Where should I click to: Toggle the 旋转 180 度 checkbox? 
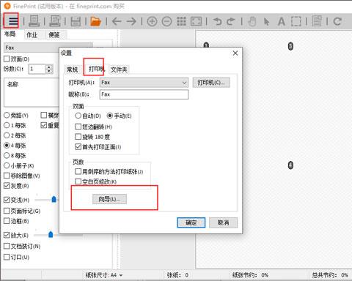tap(78, 137)
